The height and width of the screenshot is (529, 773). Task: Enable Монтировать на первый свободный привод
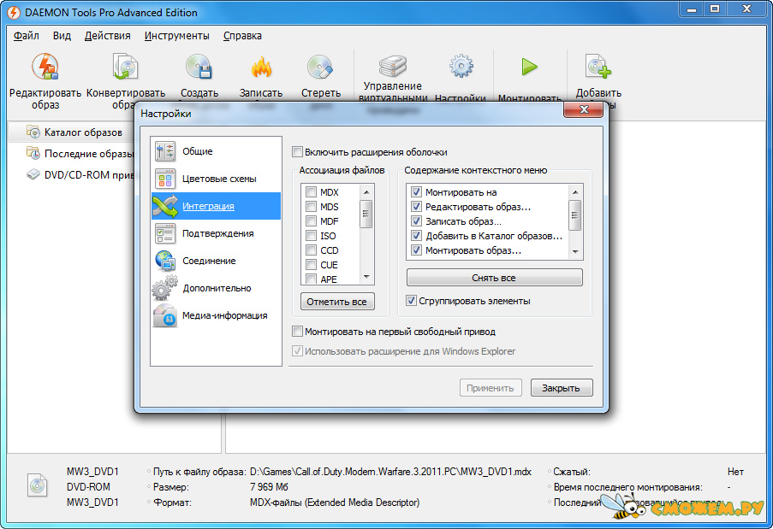pyautogui.click(x=297, y=332)
